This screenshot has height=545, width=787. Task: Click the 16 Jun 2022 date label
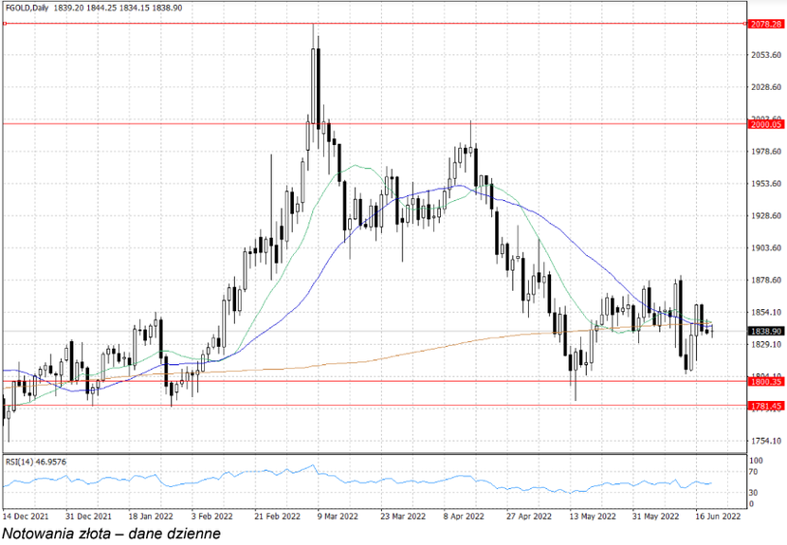[718, 517]
